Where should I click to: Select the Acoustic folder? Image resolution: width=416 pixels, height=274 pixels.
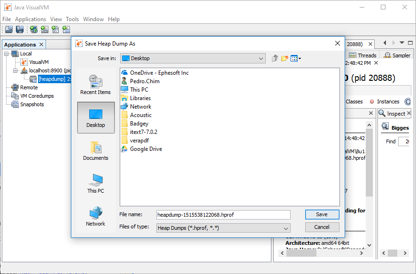[136, 115]
